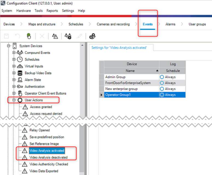Go to Cameras and recording tab
The width and height of the screenshot is (212, 175).
coord(113,24)
